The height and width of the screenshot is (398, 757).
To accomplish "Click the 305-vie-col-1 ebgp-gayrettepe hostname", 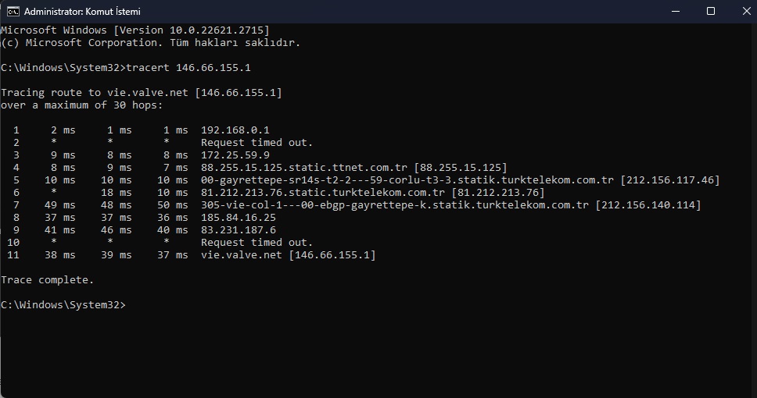I will pos(395,205).
